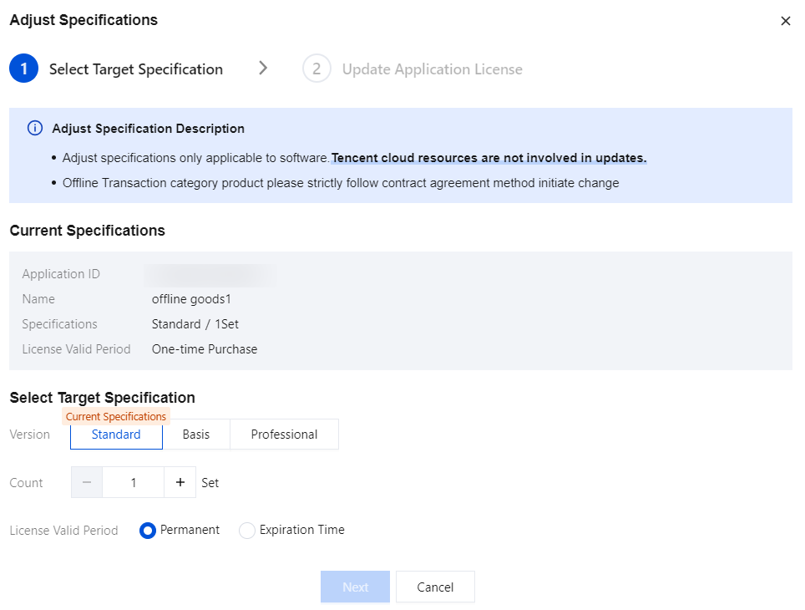The height and width of the screenshot is (610, 805).
Task: Choose the Professional version
Action: click(x=284, y=435)
